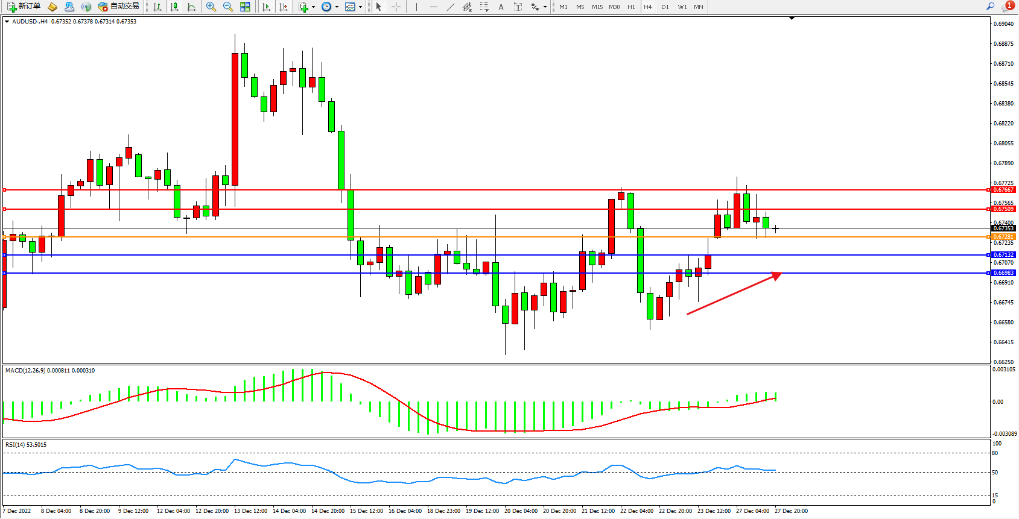1019x519 pixels.
Task: Expand the chart templates dropdown
Action: 360,7
